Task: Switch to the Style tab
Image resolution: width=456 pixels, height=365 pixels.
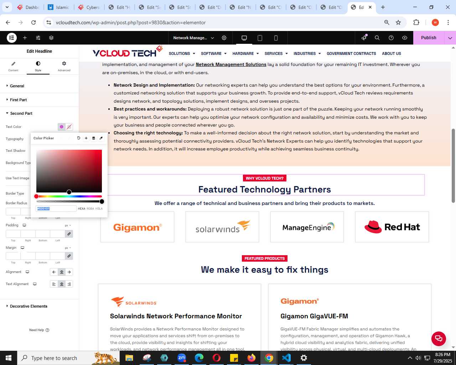Action: tap(38, 66)
